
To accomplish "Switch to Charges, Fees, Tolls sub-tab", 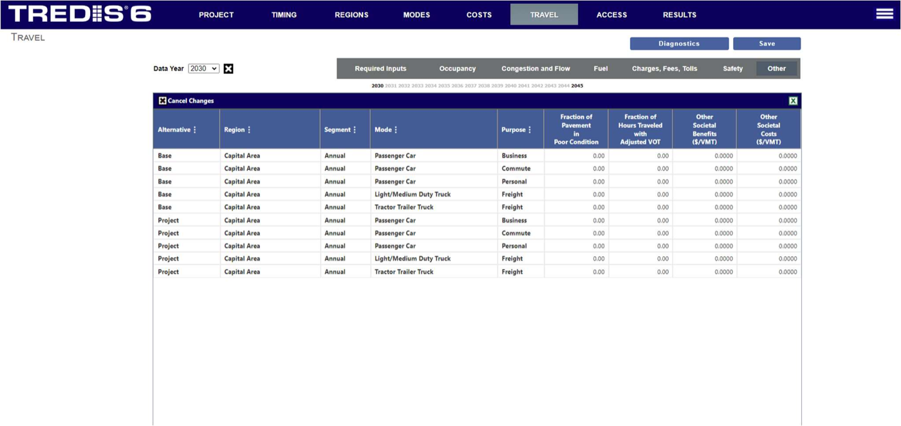I will point(664,69).
